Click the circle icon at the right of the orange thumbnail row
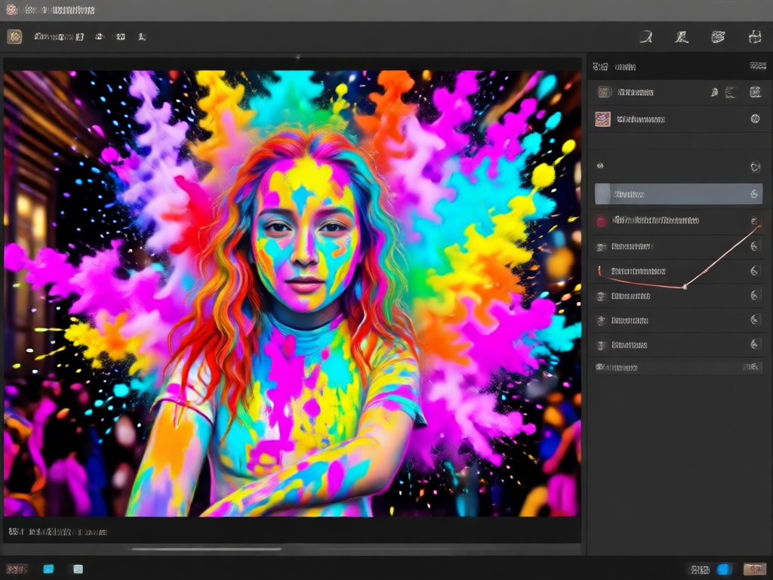This screenshot has height=580, width=773. tap(755, 119)
